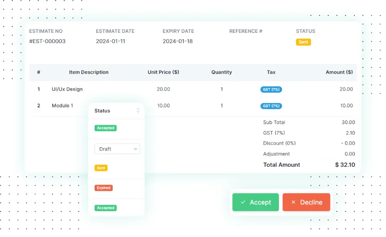Sort by Item Description column header
This screenshot has height=237, width=386.
[x=89, y=72]
